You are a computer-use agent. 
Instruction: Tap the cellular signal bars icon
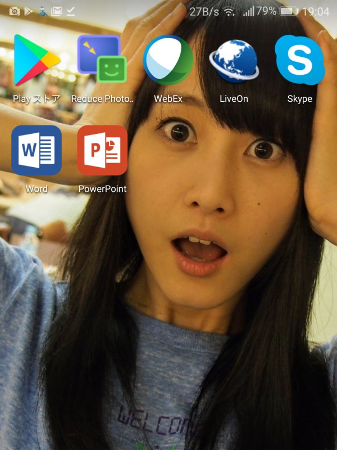click(x=248, y=11)
